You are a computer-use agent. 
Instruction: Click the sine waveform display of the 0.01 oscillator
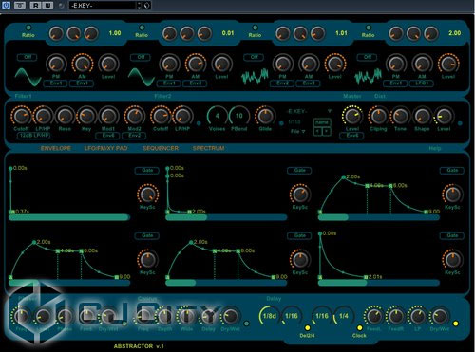coord(142,77)
